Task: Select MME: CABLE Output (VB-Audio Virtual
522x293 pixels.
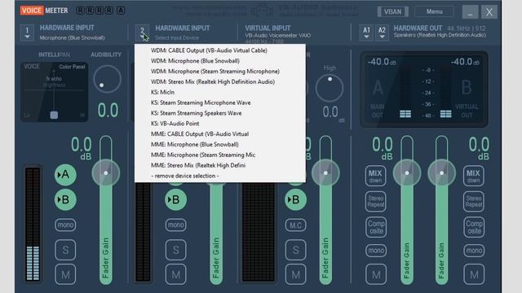Action: (x=200, y=133)
